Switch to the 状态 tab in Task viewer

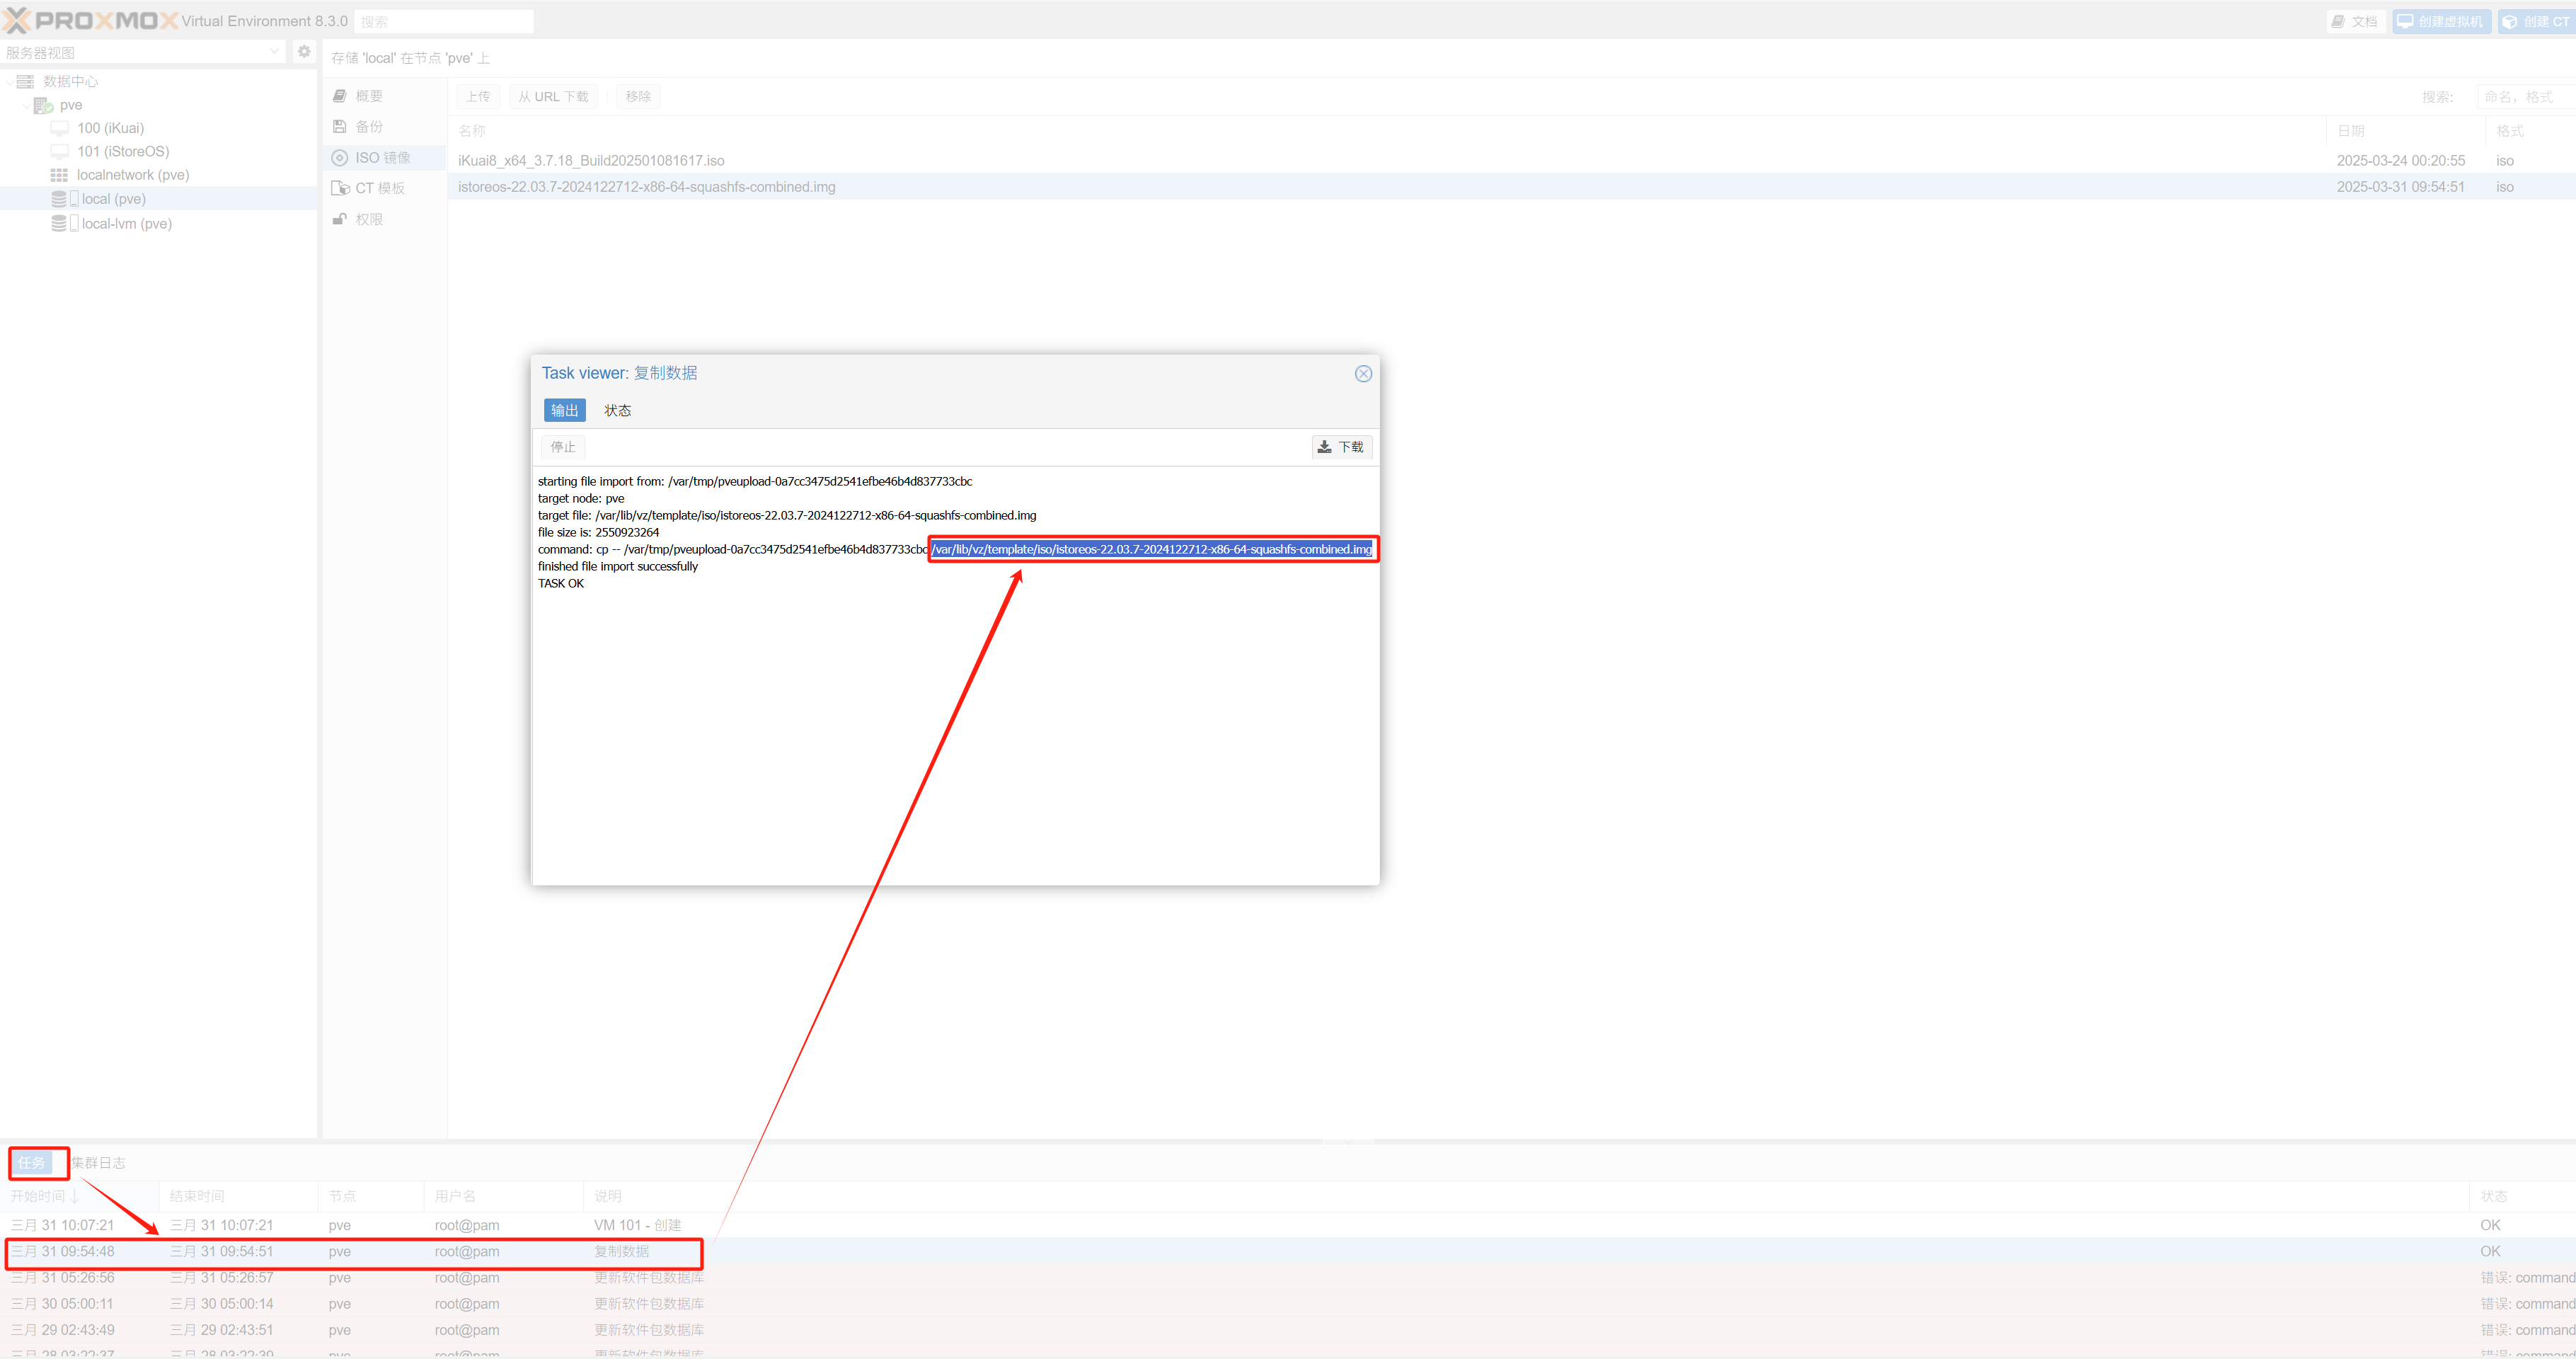pyautogui.click(x=617, y=410)
